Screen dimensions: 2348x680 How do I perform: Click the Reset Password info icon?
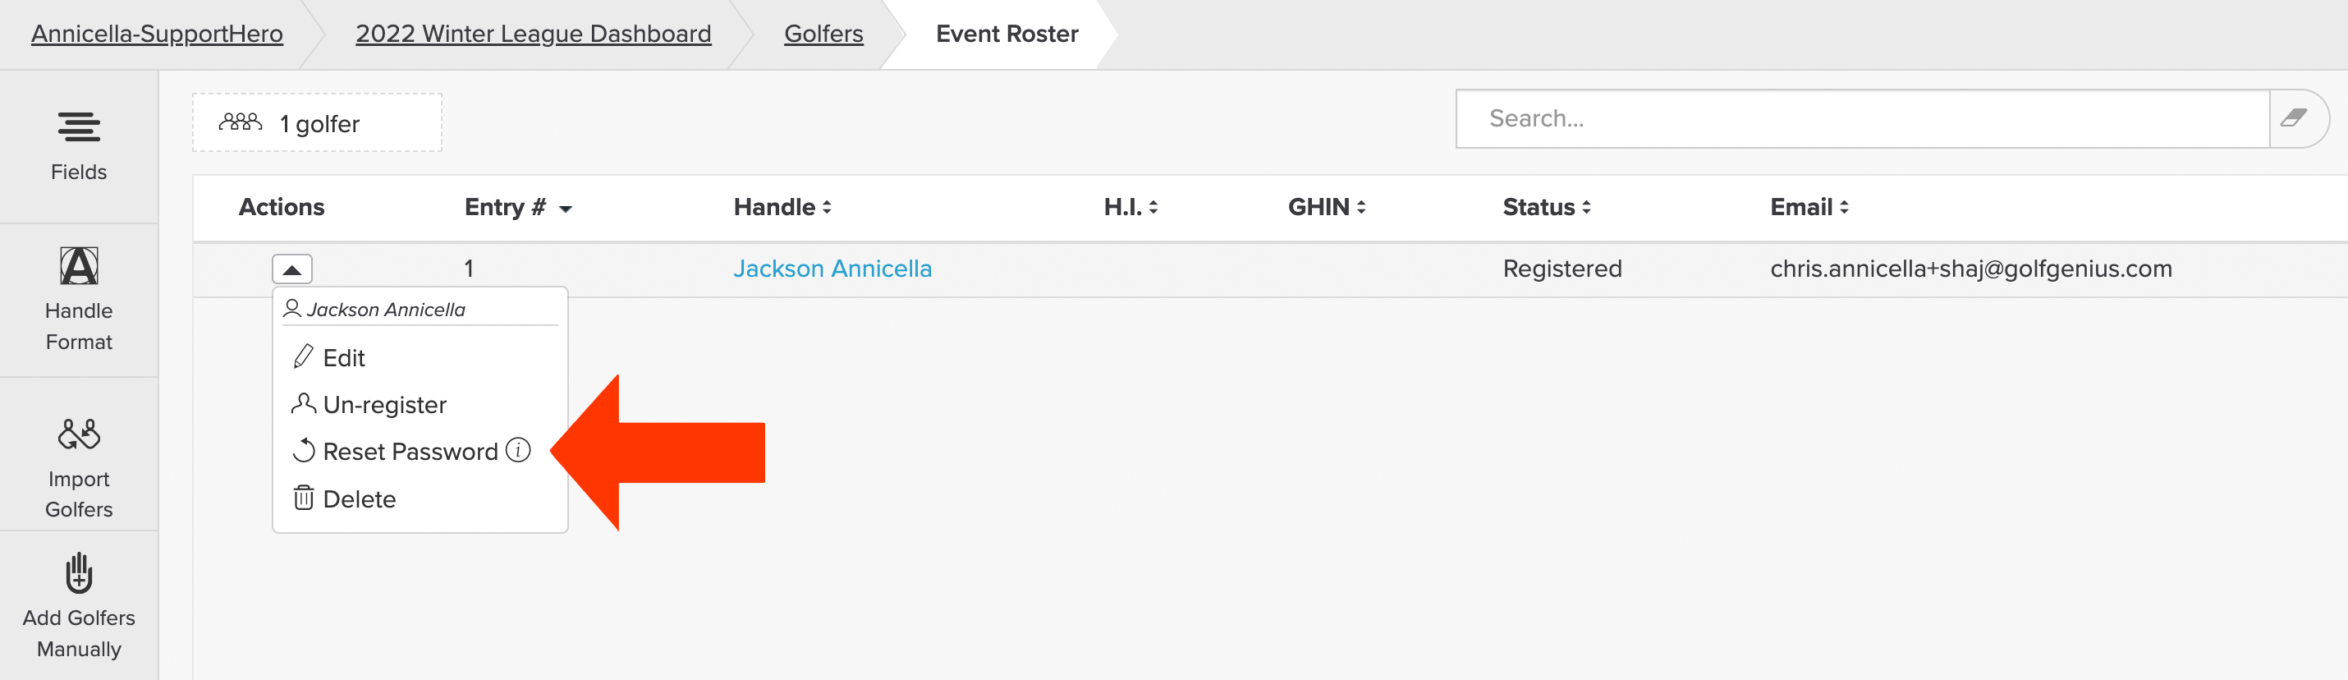pos(518,449)
